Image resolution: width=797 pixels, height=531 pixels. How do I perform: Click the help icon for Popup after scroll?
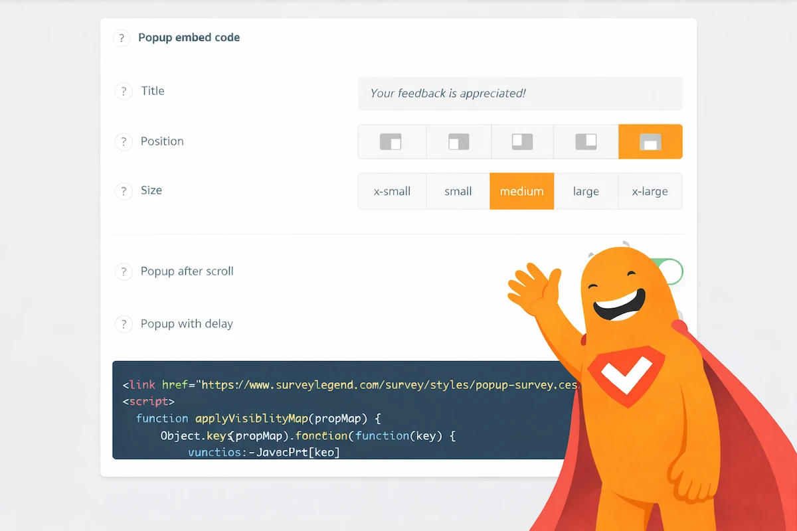(124, 271)
